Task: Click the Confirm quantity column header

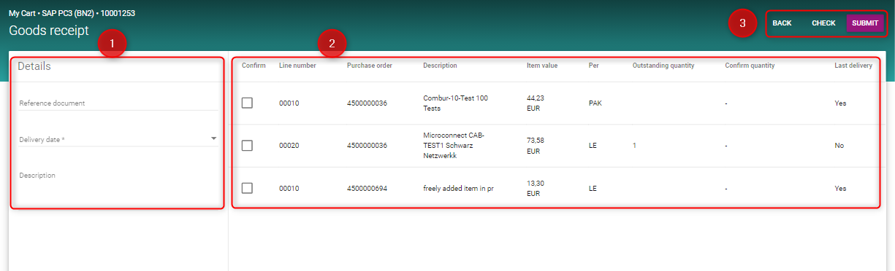Action: 750,66
